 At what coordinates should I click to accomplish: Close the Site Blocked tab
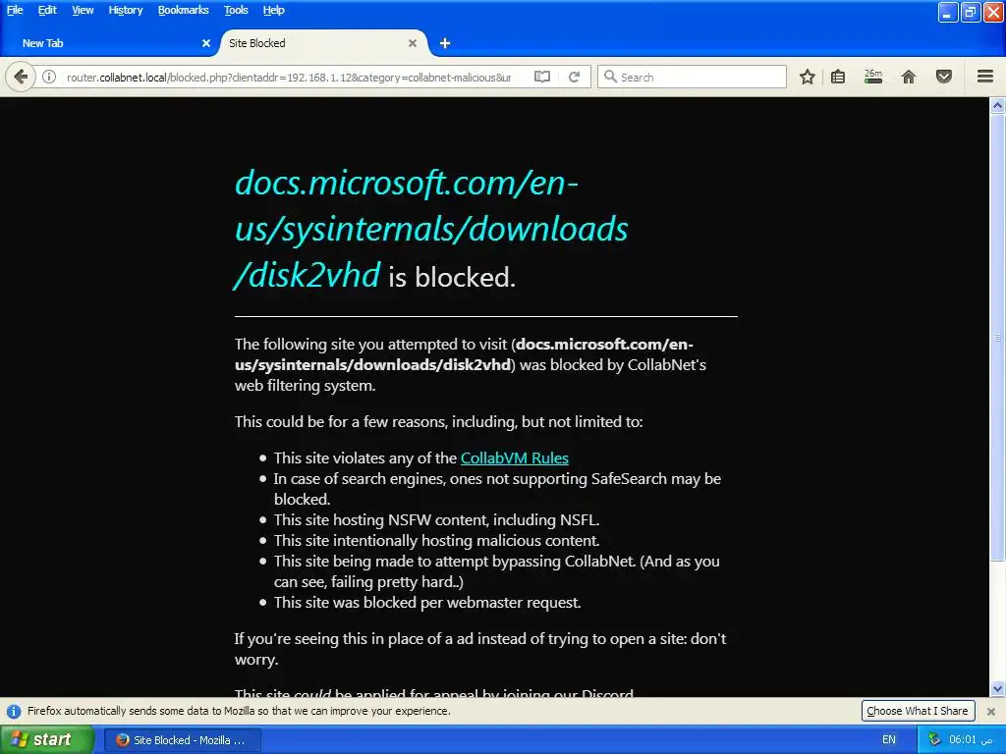click(x=413, y=43)
